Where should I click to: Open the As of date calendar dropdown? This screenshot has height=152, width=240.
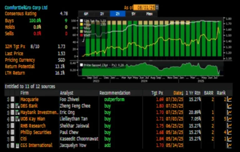pos(157,7)
